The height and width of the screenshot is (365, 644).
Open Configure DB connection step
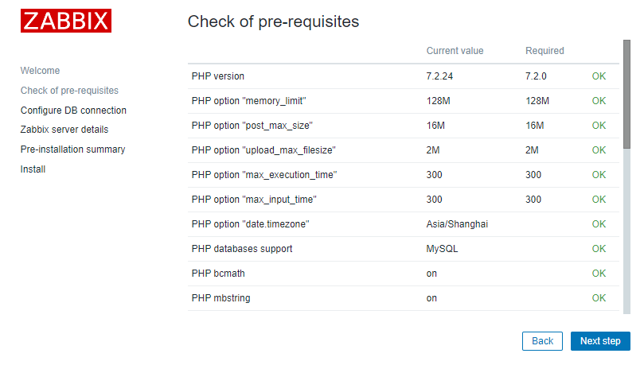(73, 111)
